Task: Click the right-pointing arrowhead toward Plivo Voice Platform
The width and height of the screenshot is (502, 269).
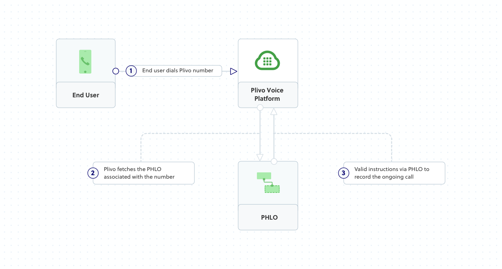Action: pos(234,71)
